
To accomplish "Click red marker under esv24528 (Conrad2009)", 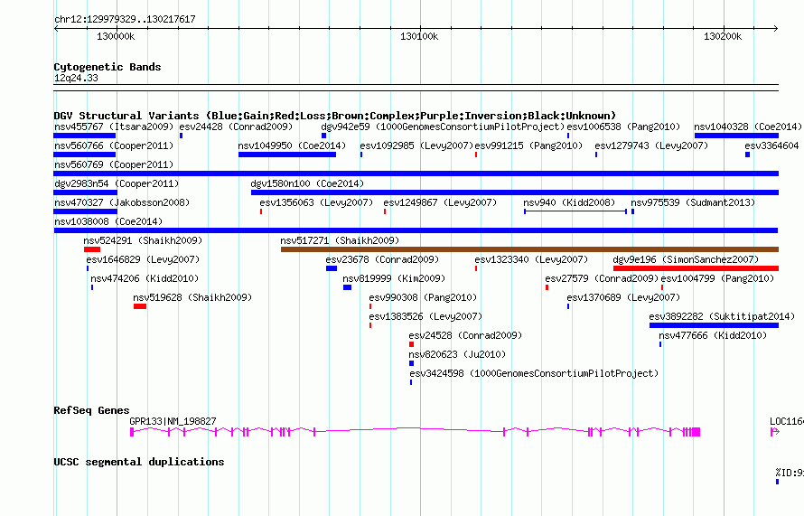I will [411, 344].
